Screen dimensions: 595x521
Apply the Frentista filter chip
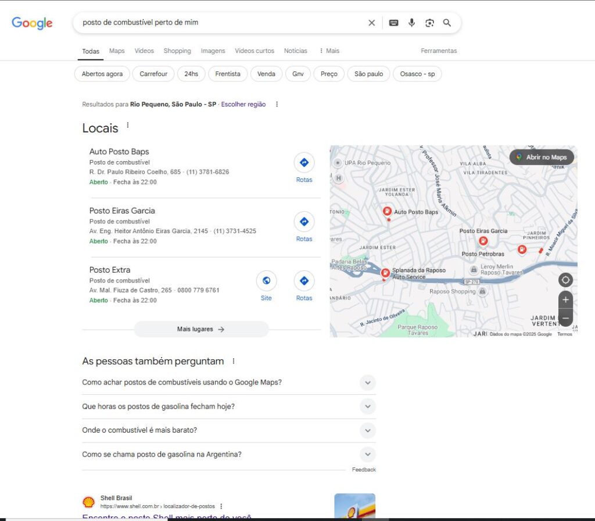click(x=228, y=74)
